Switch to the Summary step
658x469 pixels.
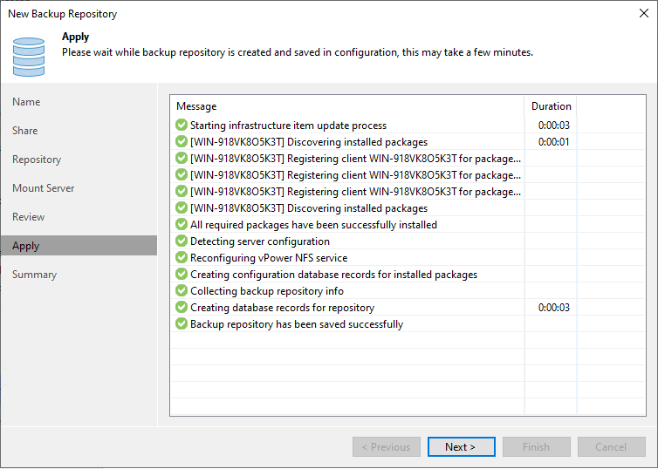click(x=34, y=275)
